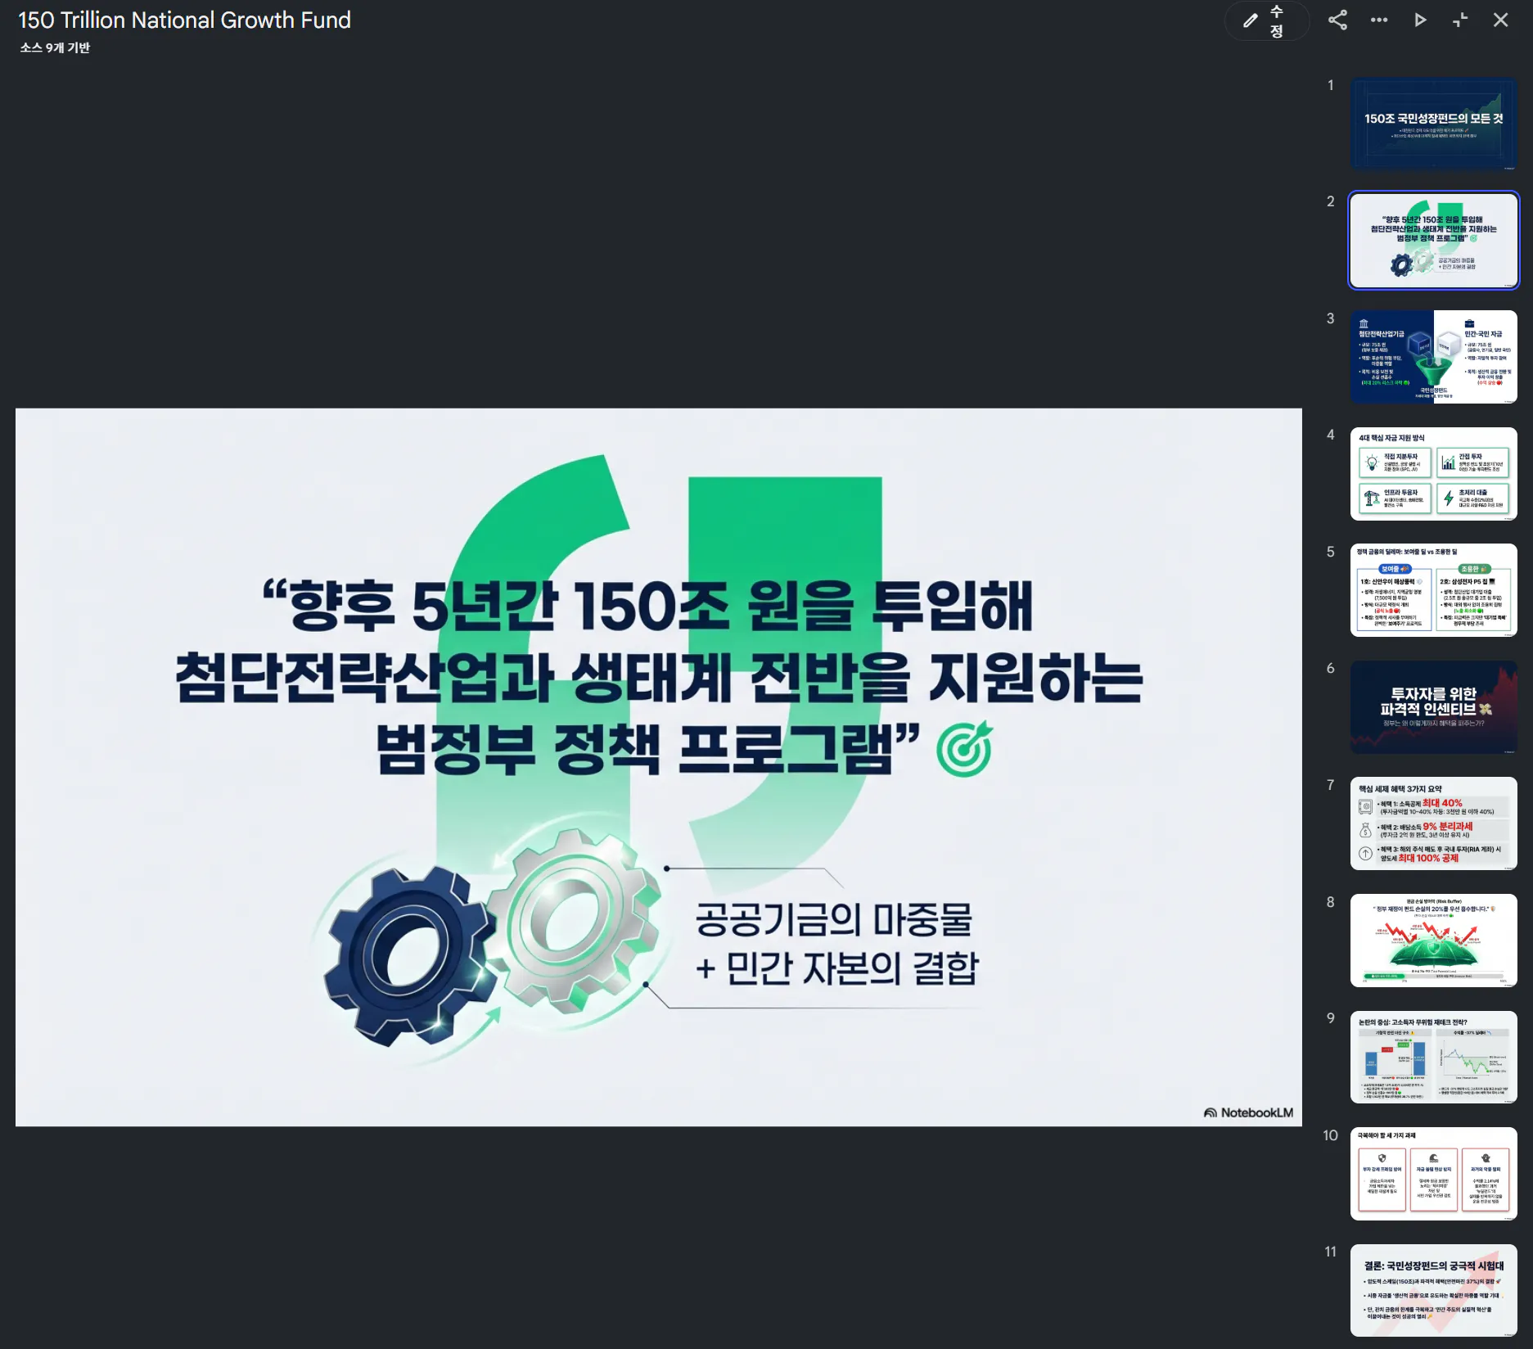Select slide 1 title thumbnail
This screenshot has height=1349, width=1533.
1433,124
